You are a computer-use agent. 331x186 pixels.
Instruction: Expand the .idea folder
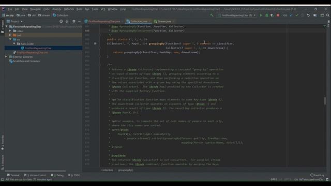click(x=10, y=31)
